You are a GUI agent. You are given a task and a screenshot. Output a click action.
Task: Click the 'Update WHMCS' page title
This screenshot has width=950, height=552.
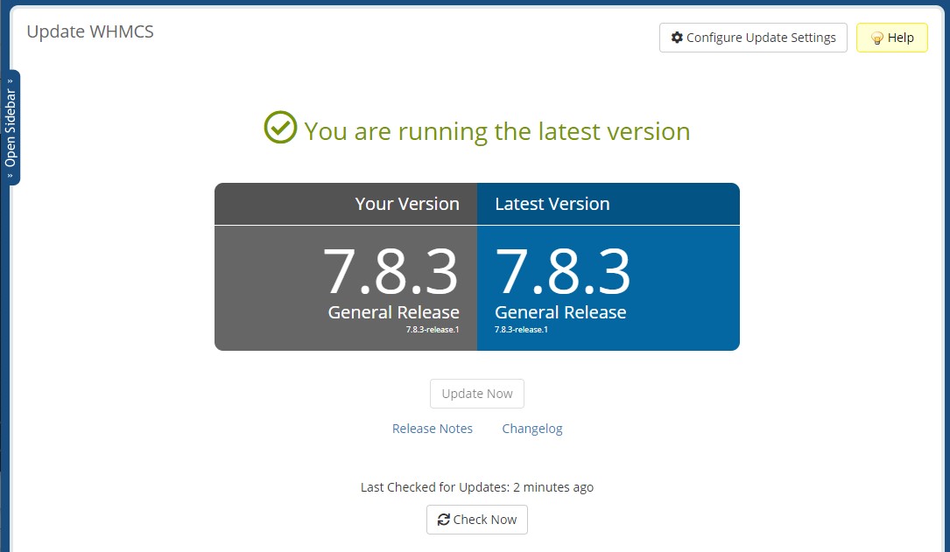coord(90,31)
